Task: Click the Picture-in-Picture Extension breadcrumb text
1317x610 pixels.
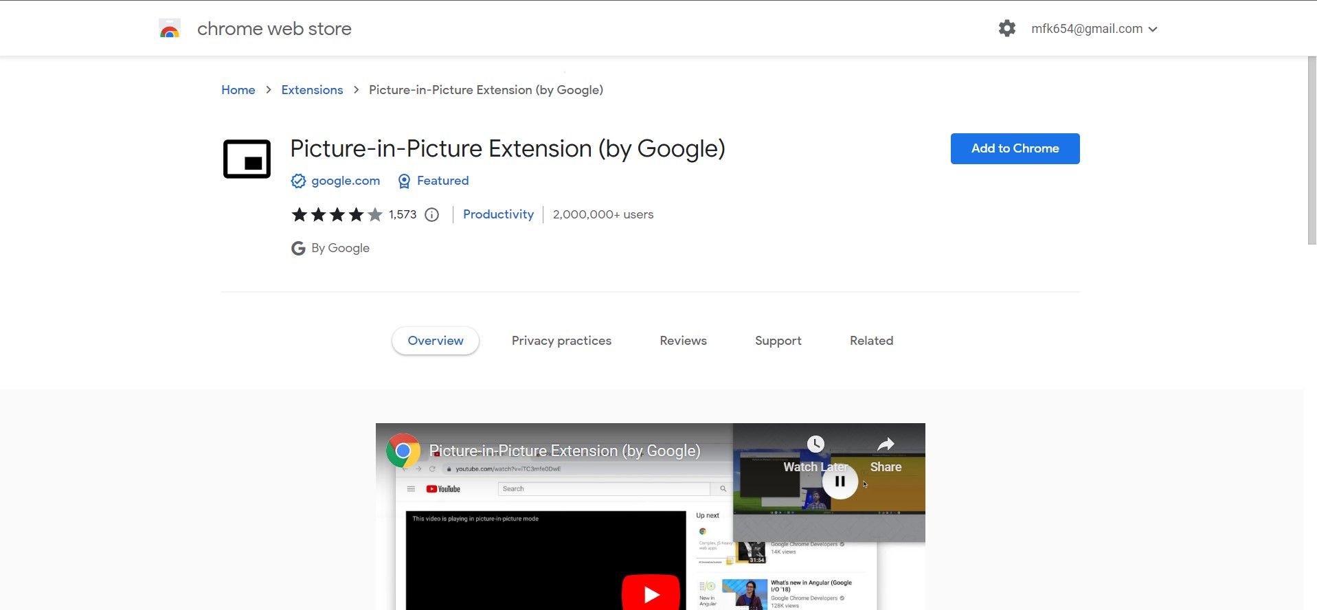Action: click(x=486, y=90)
